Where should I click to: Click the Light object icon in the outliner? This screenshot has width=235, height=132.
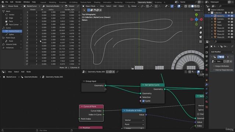215,22
